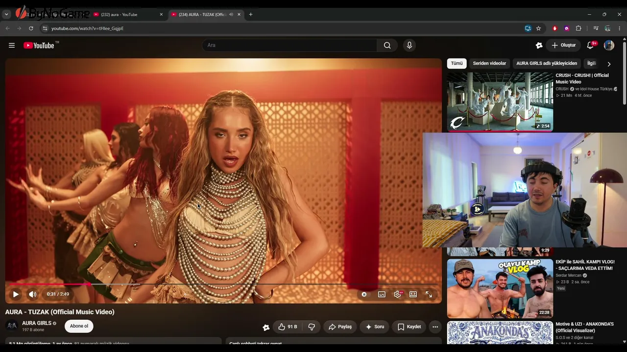Image resolution: width=627 pixels, height=352 pixels.
Task: Open the Motive & UZI - ANAKONDA'S title
Action: click(x=584, y=327)
